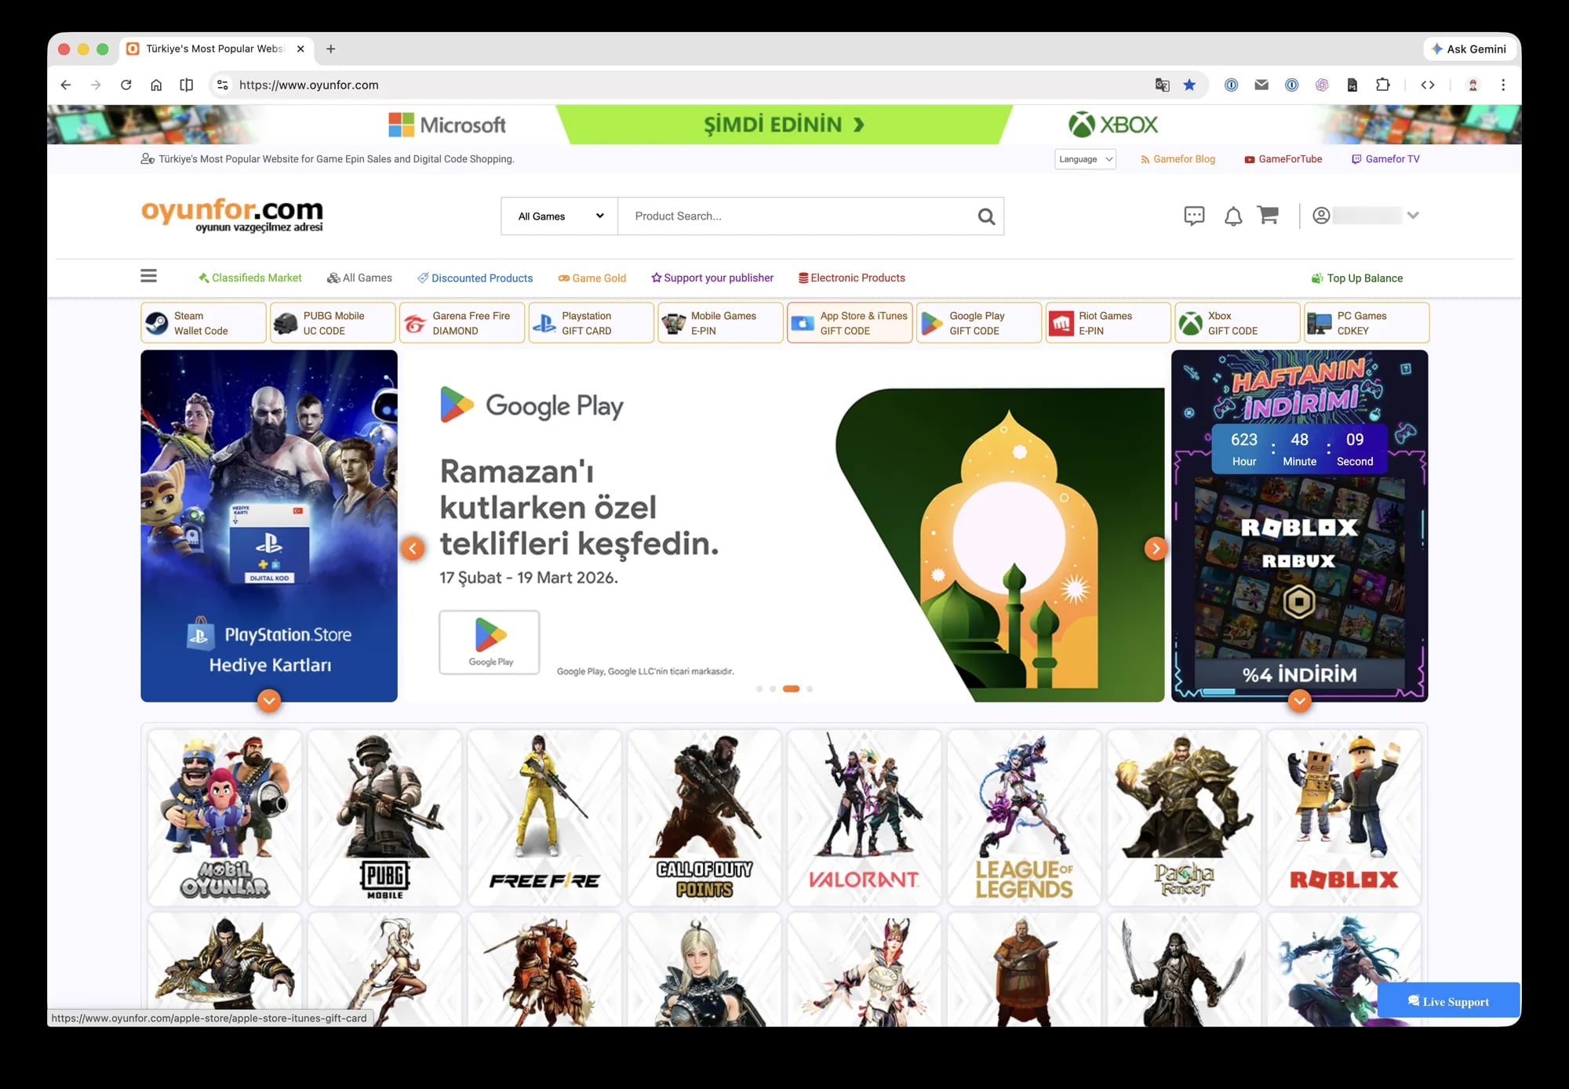
Task: Expand the user account menu chevron
Action: [x=1413, y=216]
